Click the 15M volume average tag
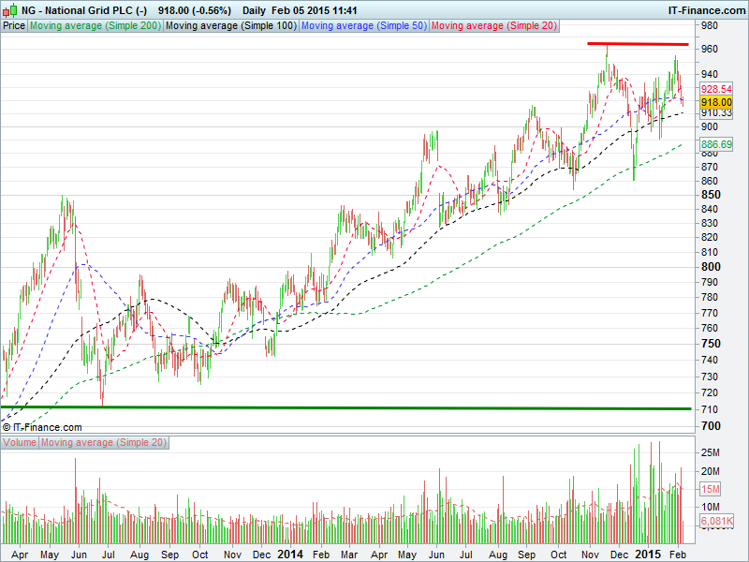Viewport: 749px width, 562px height. [710, 489]
